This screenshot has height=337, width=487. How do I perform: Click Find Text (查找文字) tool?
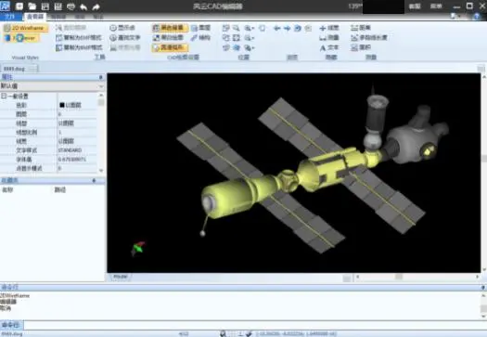point(125,38)
